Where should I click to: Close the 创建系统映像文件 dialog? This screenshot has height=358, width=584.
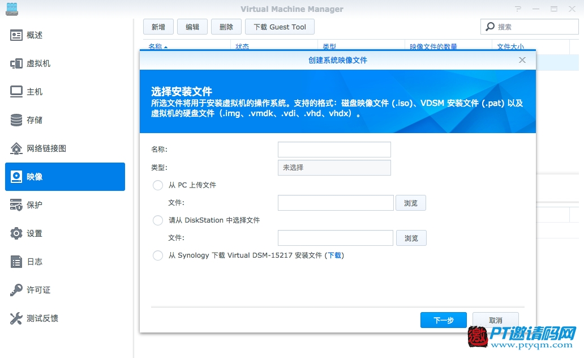[x=522, y=60]
